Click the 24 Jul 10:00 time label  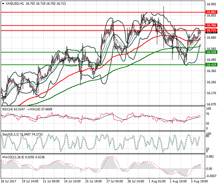(x=72, y=181)
